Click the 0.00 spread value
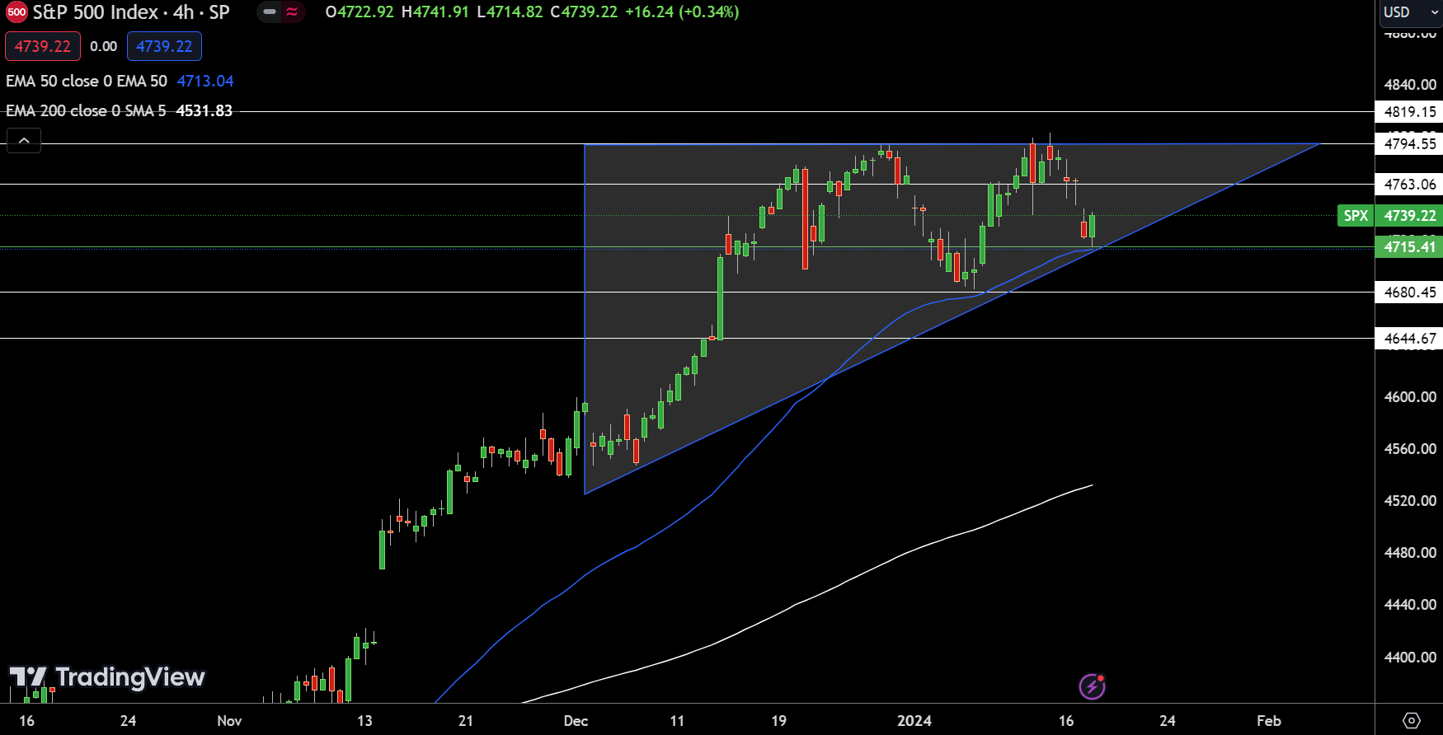 pyautogui.click(x=103, y=46)
